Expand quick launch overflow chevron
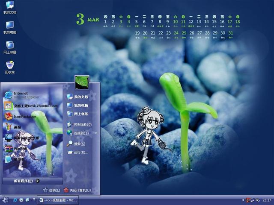This screenshot has height=205, width=274. [34, 199]
